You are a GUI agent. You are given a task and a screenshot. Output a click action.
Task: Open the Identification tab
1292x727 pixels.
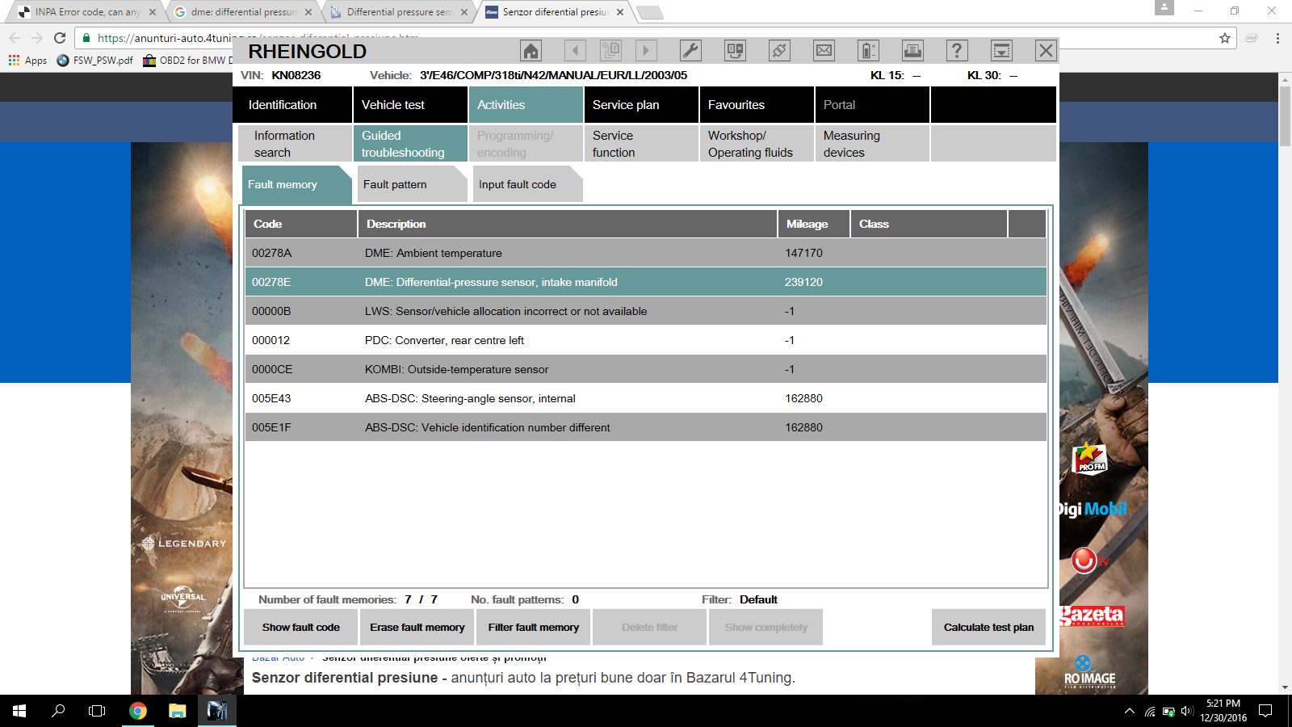(292, 105)
